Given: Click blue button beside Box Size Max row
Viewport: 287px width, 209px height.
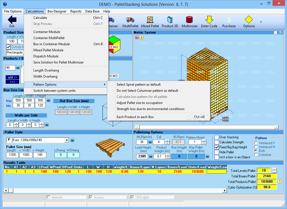Looking at the screenshot, I should point(49,100).
